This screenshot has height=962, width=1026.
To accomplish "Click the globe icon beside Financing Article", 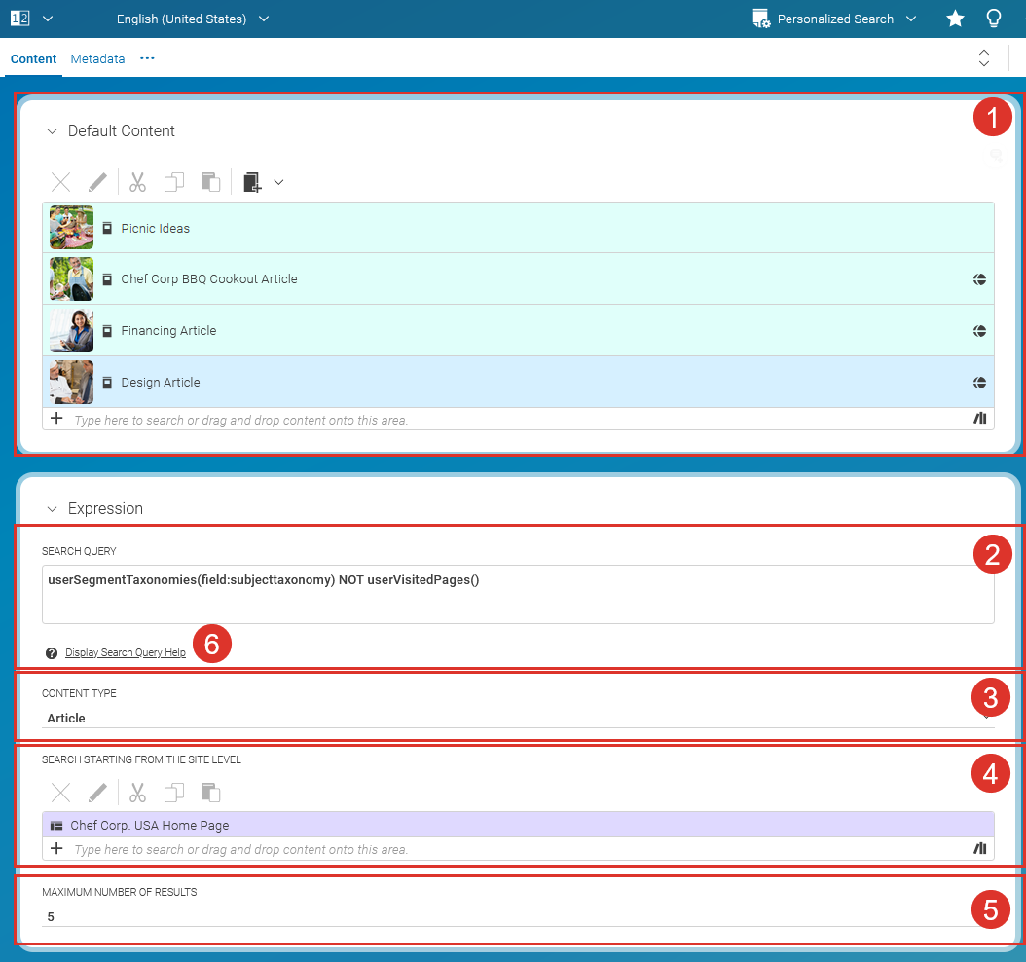I will point(980,330).
